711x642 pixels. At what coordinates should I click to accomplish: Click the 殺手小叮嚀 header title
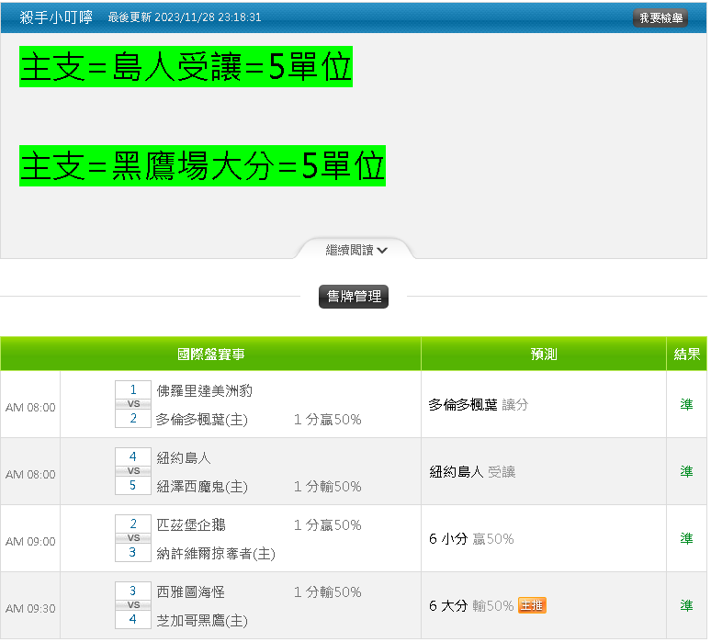coord(56,17)
